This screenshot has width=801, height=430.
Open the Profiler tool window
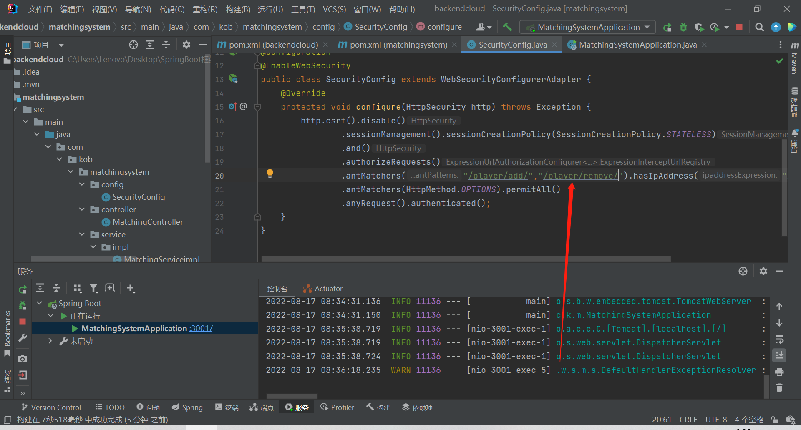pos(337,407)
